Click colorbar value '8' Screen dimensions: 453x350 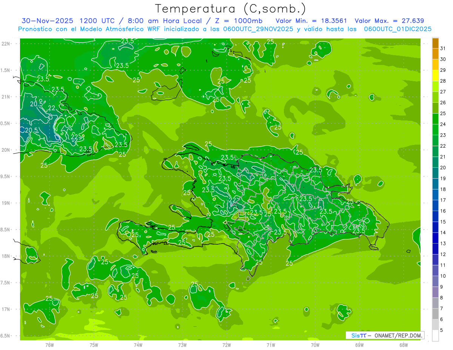point(442,298)
